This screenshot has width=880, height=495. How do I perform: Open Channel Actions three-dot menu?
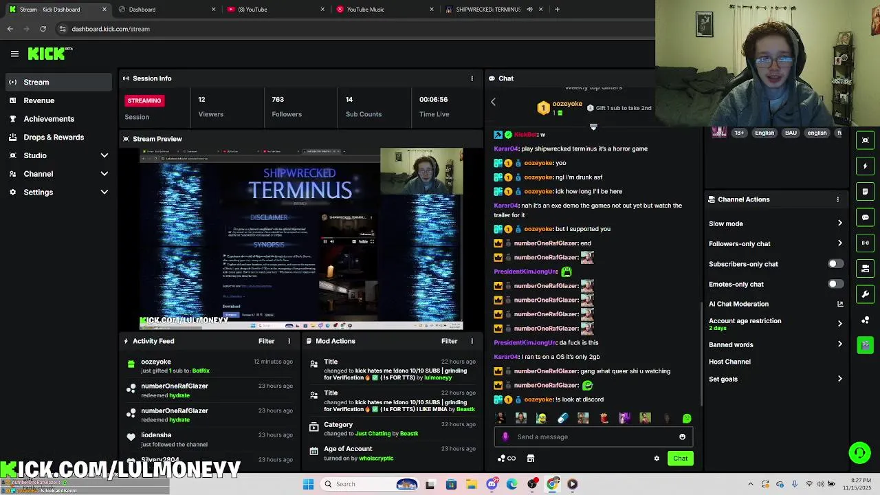[x=837, y=199]
